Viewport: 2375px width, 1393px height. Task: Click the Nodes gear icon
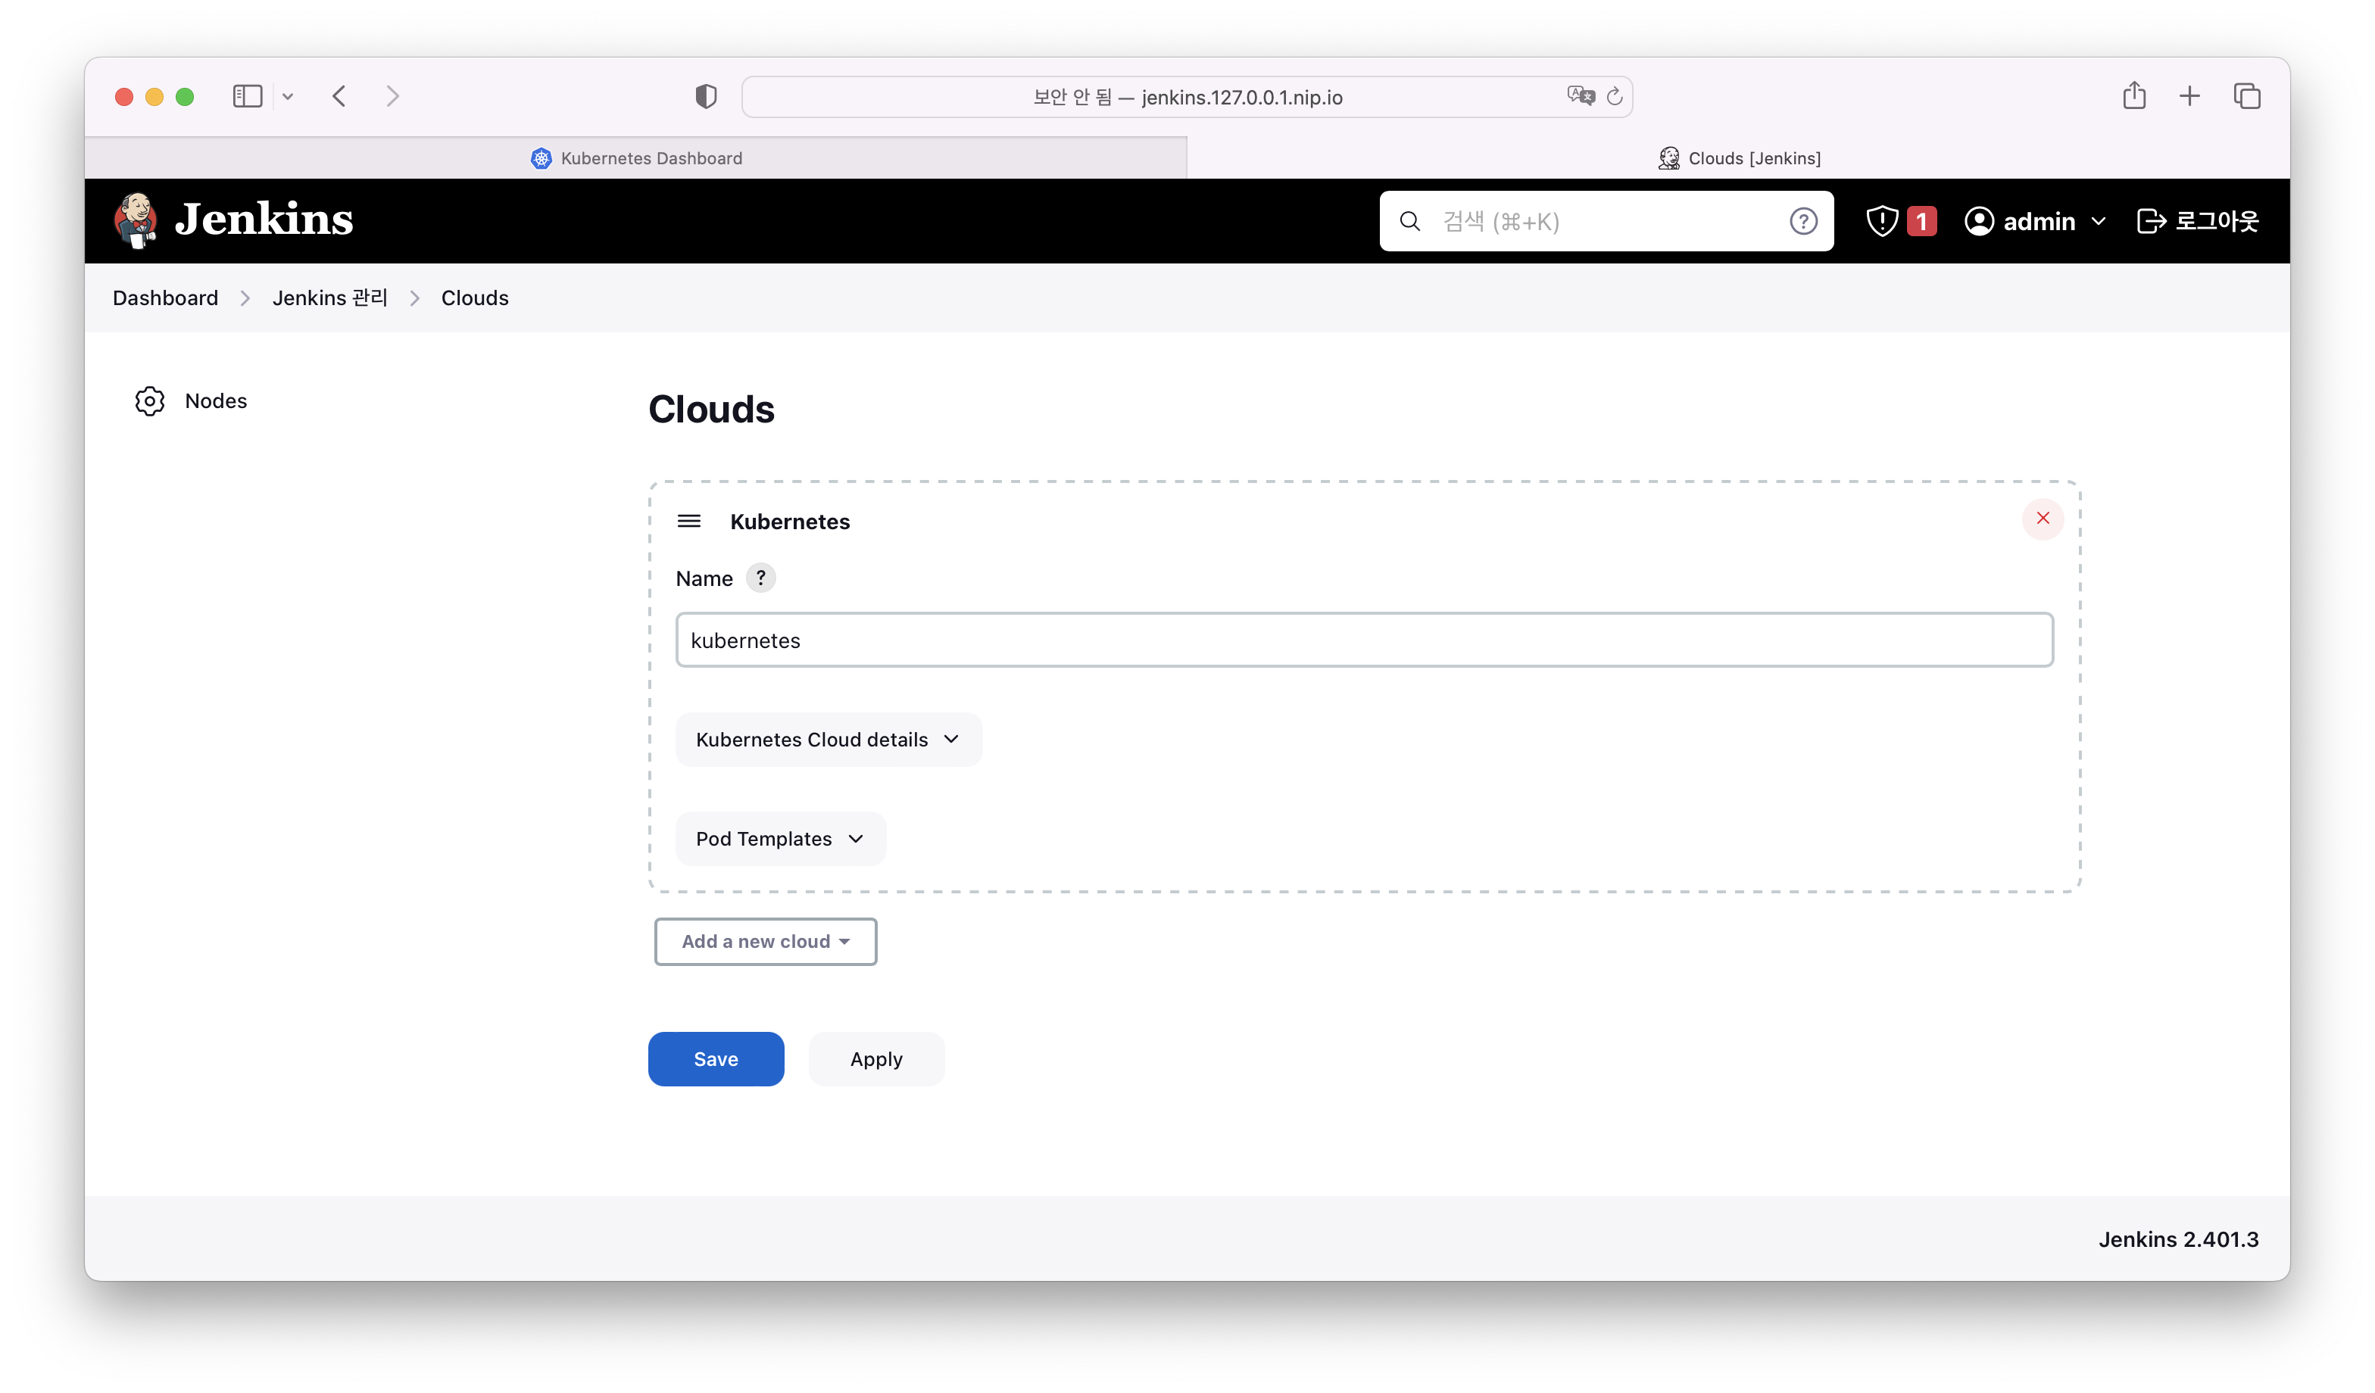[x=150, y=401]
